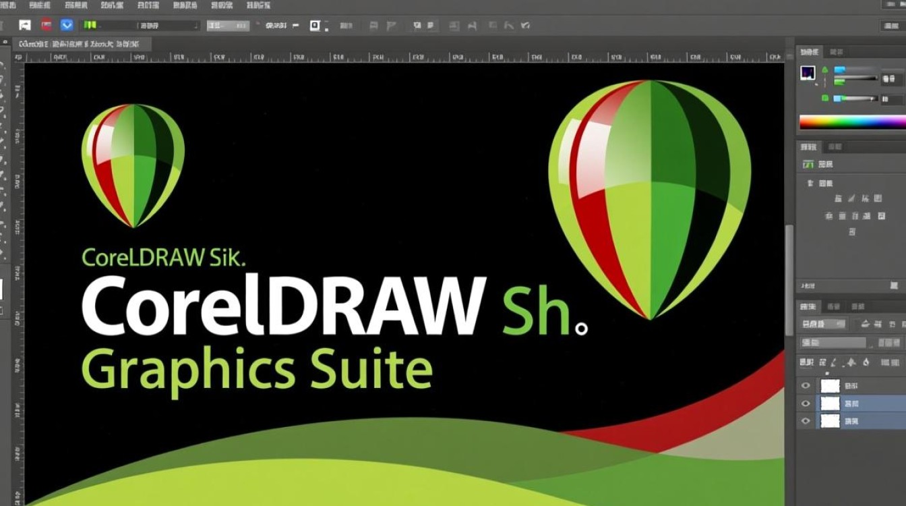Click the white home-shaped icon in the options bar
Screen dimensions: 906x506
click(x=25, y=26)
